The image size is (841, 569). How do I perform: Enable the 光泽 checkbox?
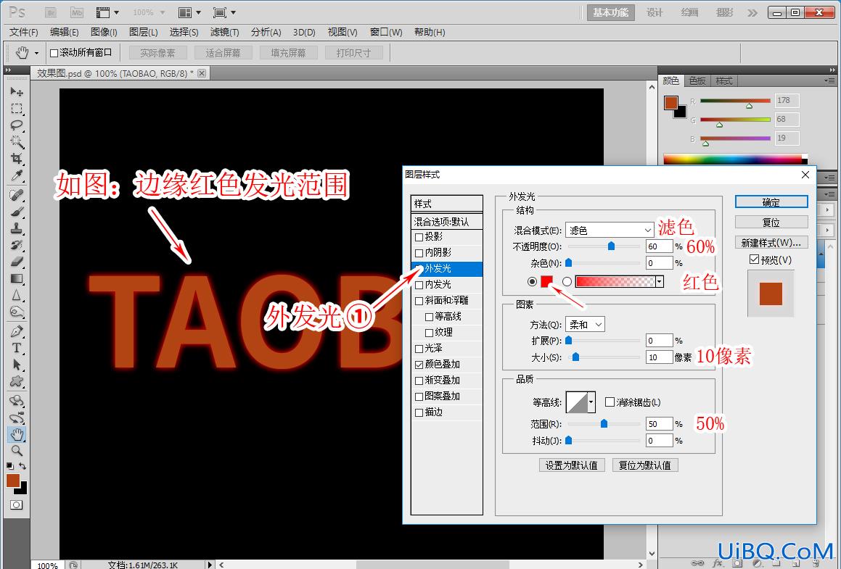pos(419,349)
